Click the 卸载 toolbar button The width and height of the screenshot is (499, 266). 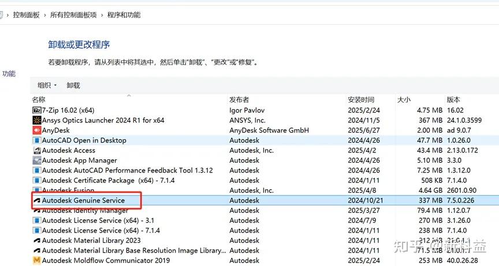[x=73, y=85]
